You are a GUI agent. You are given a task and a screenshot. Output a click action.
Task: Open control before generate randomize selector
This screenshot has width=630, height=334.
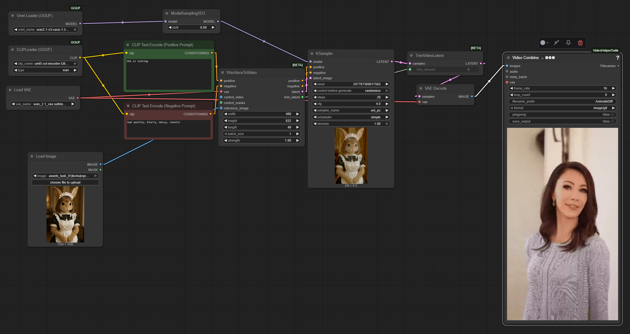(351, 91)
